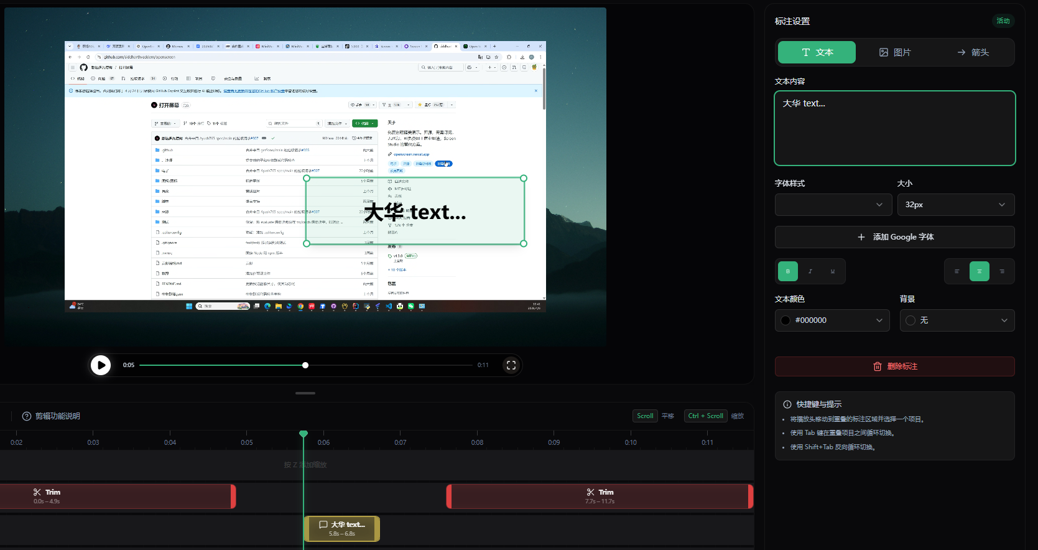
Task: Select the 大华 text annotation clip on timeline
Action: click(x=341, y=529)
